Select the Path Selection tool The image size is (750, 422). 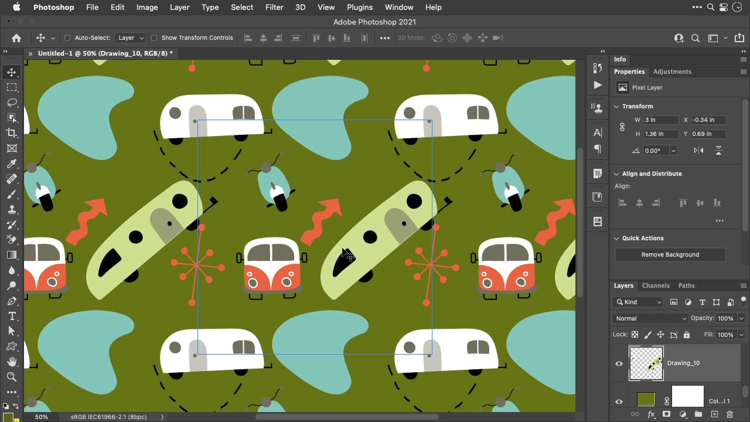coord(12,331)
